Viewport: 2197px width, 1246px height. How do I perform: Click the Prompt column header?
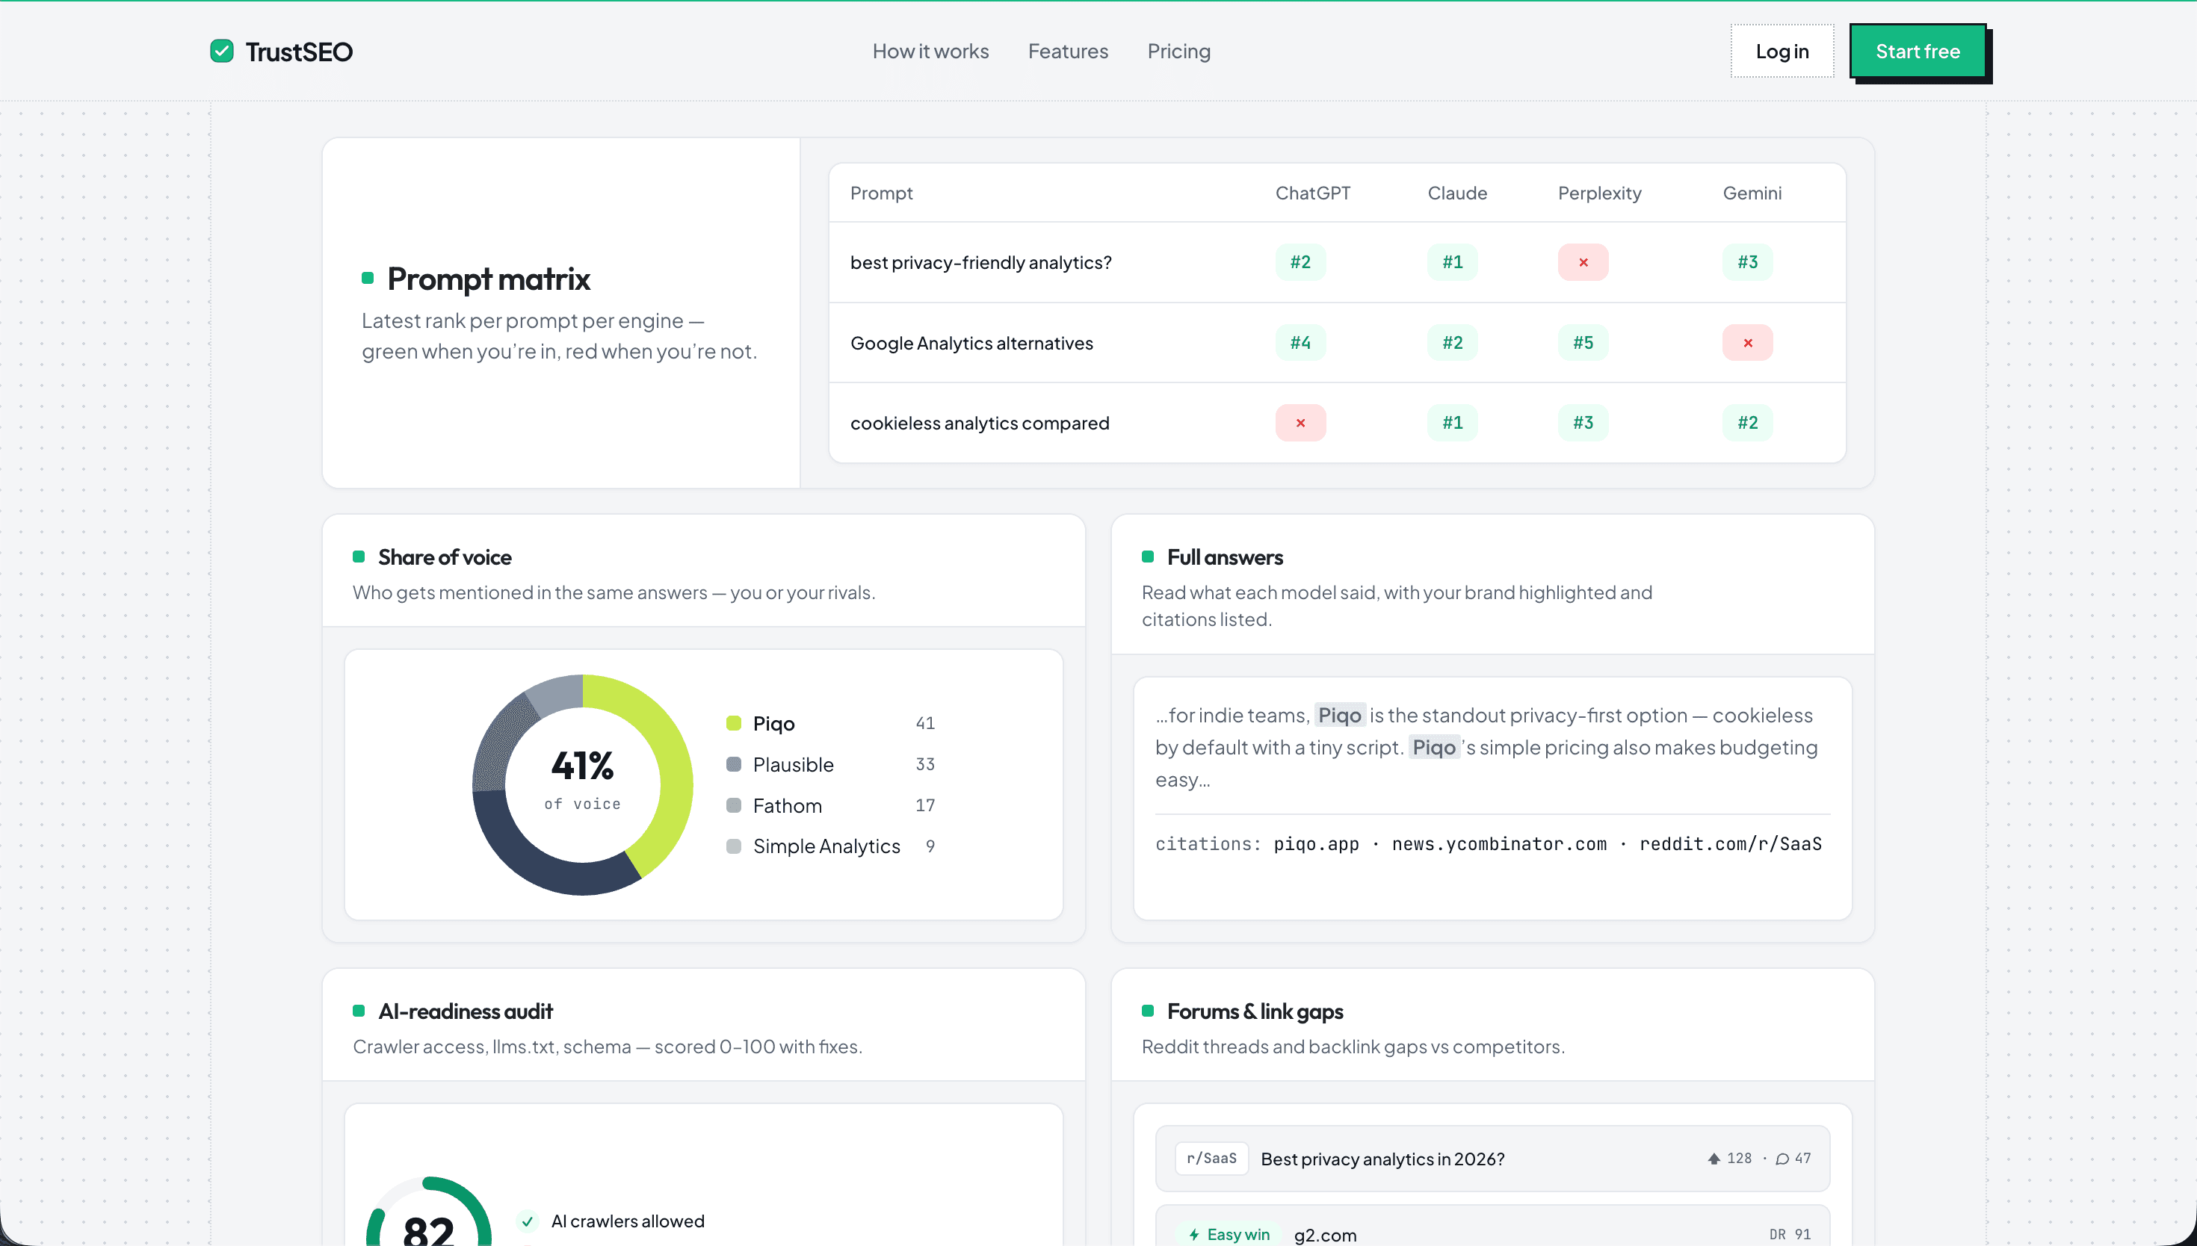coord(881,193)
